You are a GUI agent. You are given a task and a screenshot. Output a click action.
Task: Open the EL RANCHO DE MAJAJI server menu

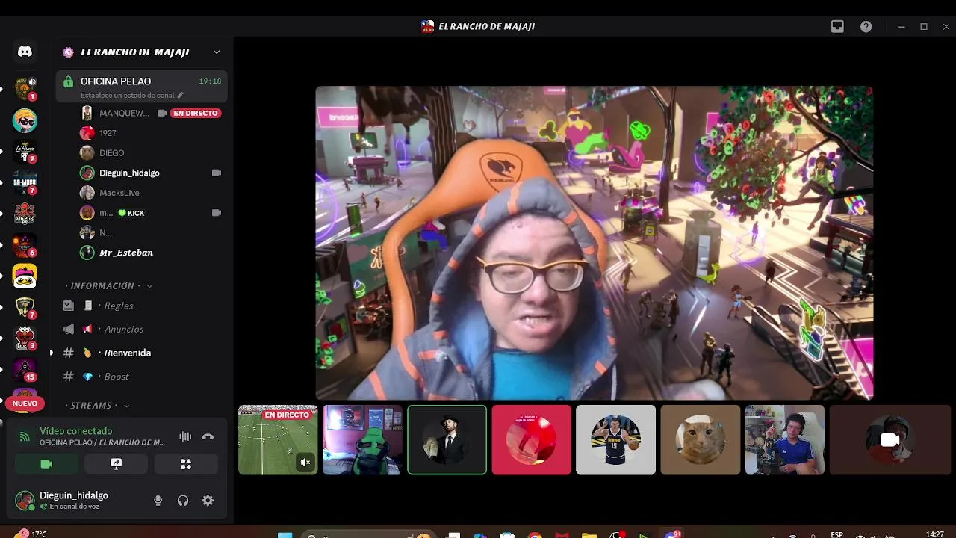(141, 52)
